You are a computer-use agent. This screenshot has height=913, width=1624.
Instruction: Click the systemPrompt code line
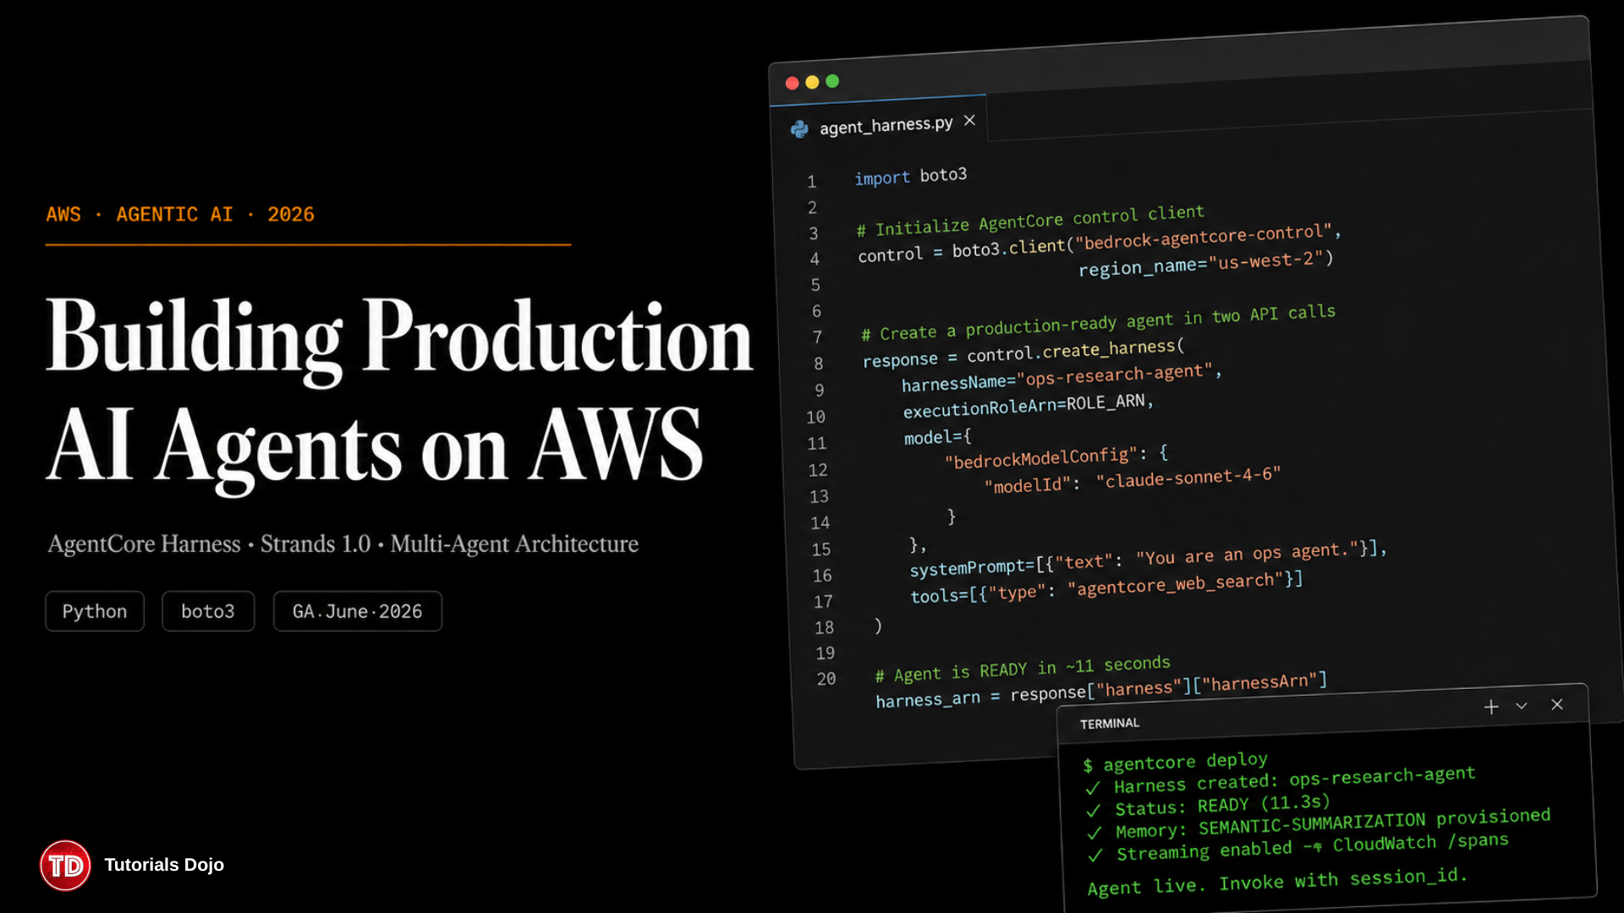[1148, 559]
